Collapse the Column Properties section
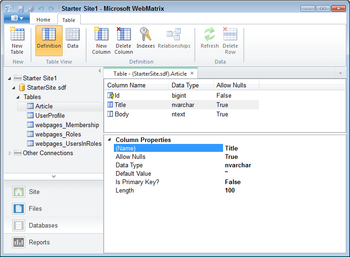The width and height of the screenshot is (350, 257). coord(109,139)
